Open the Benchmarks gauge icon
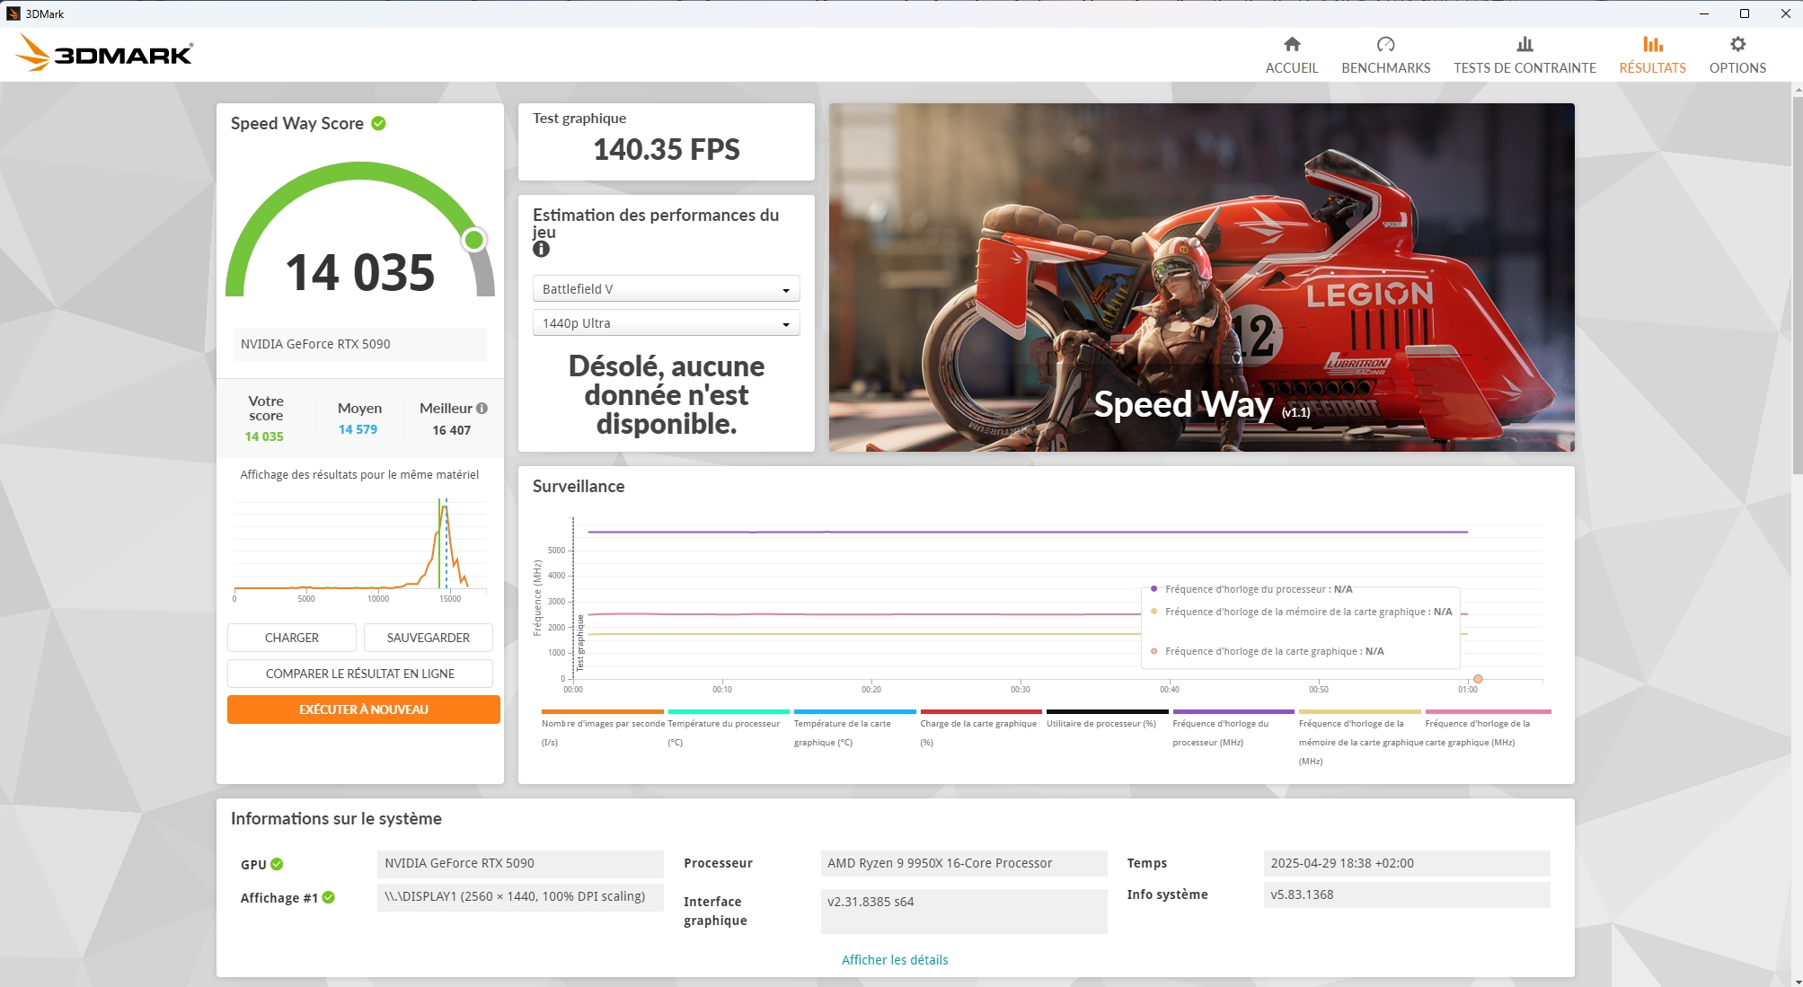 pyautogui.click(x=1385, y=44)
